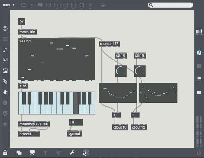Image resolution: width=204 pixels, height=158 pixels.
Task: Open the paperclip files icon
Action: tap(5, 81)
